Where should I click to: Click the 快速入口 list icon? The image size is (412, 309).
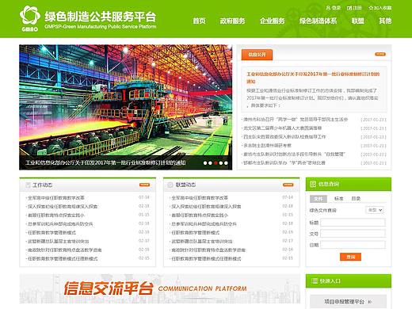[x=314, y=281]
